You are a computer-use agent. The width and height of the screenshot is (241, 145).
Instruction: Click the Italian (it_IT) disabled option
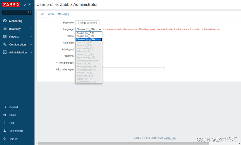89,51
